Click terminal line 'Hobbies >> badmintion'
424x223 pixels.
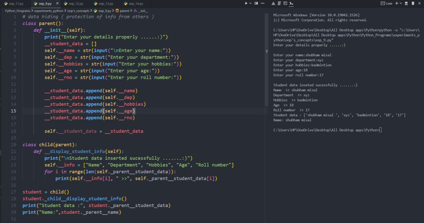click(x=295, y=100)
